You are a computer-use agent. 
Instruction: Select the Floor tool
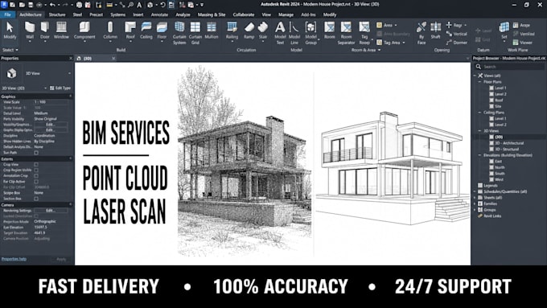[162, 31]
